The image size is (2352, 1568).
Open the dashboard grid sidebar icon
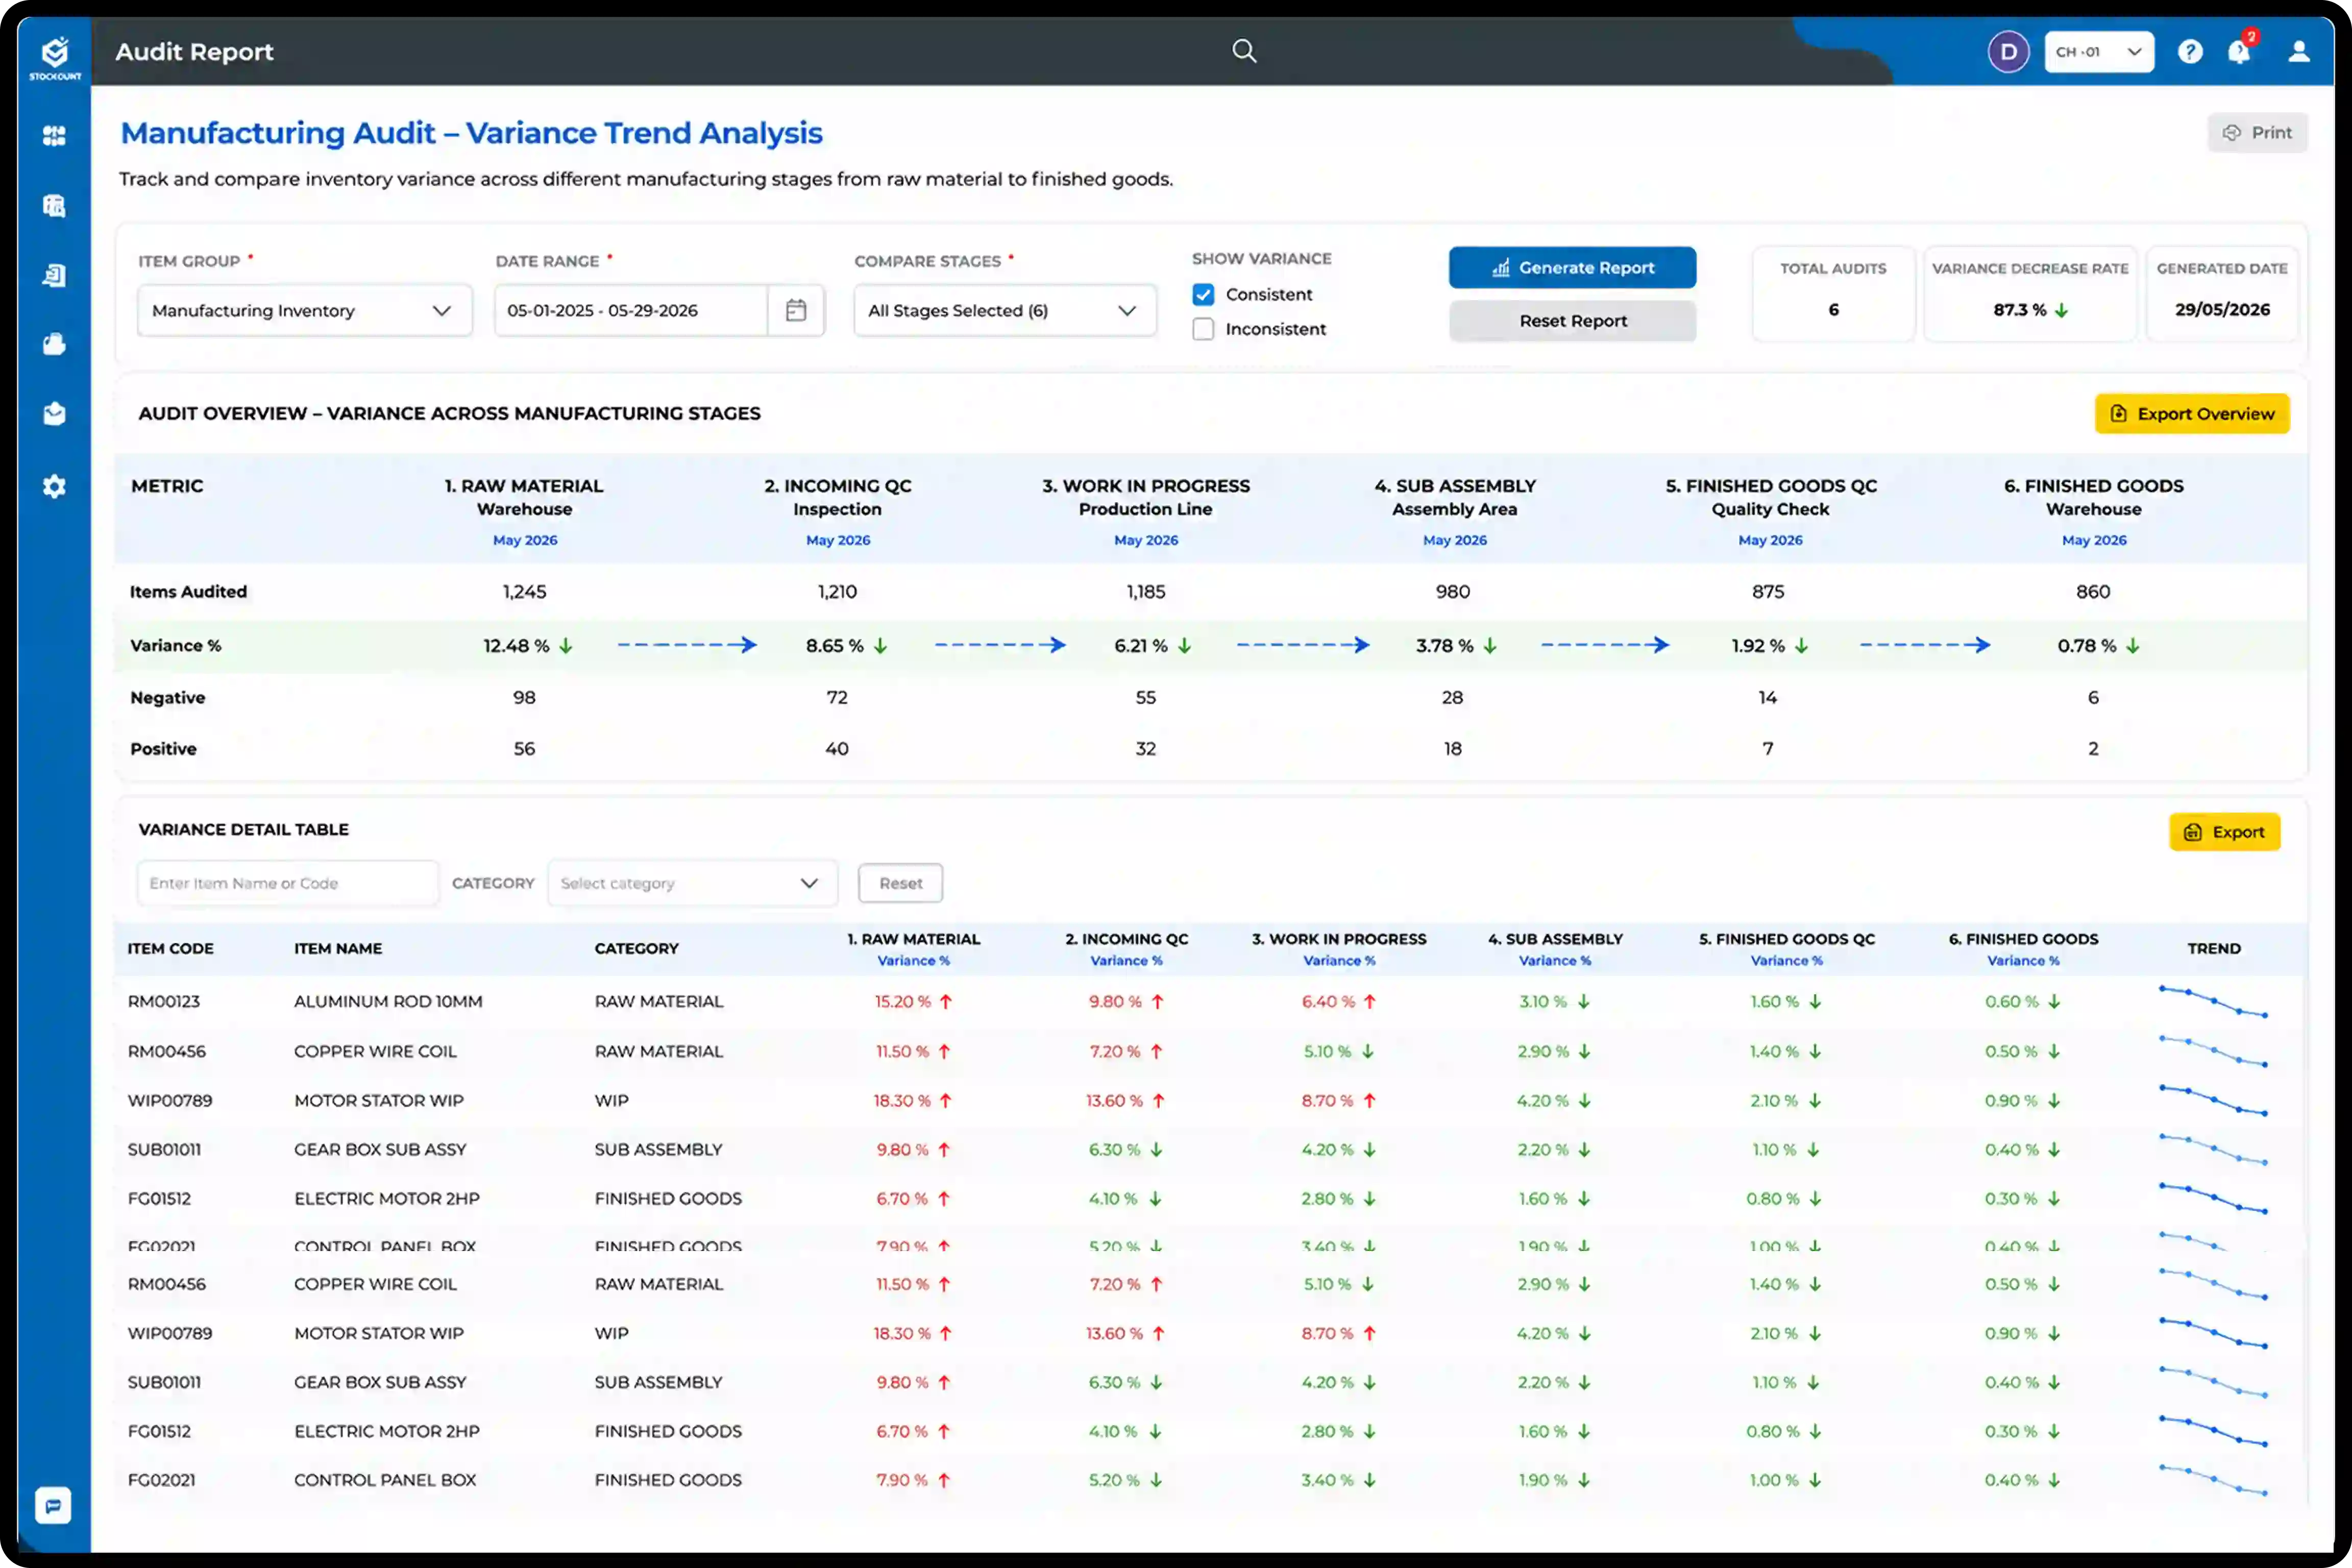(x=55, y=136)
